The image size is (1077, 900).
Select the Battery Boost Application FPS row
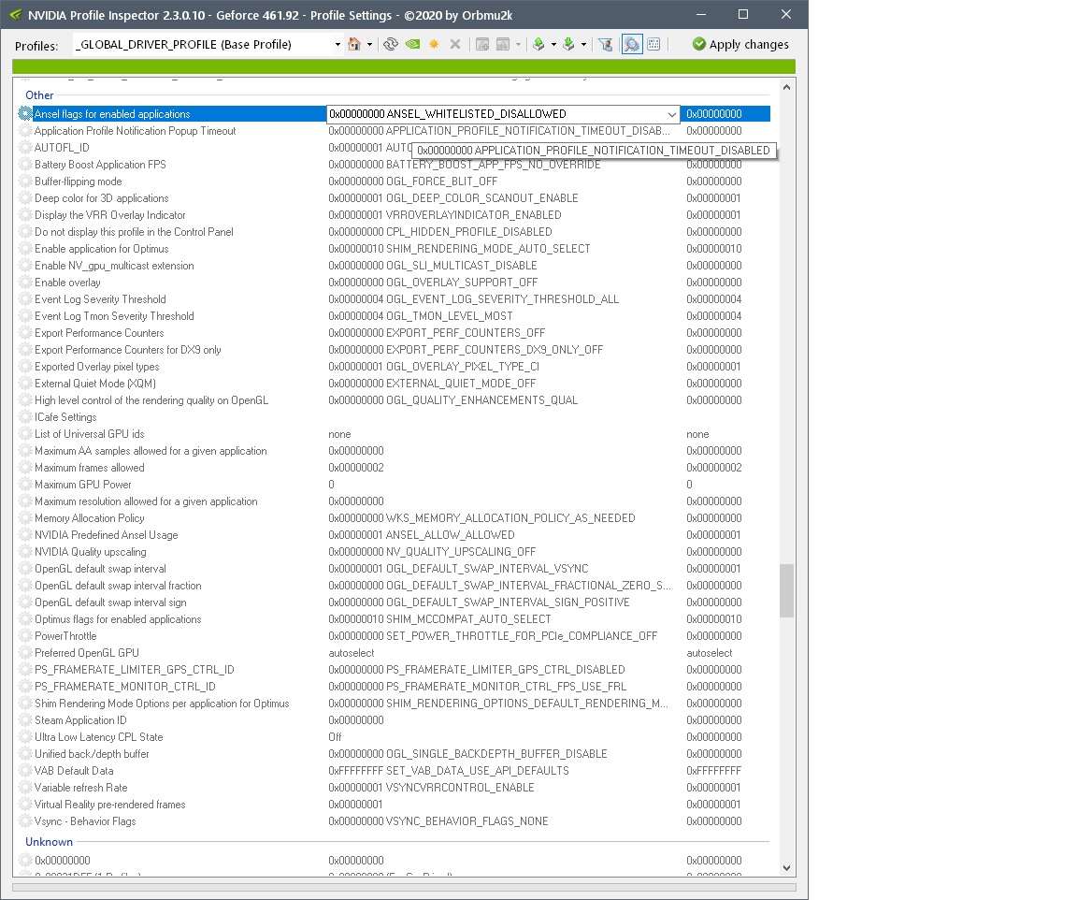(394, 165)
